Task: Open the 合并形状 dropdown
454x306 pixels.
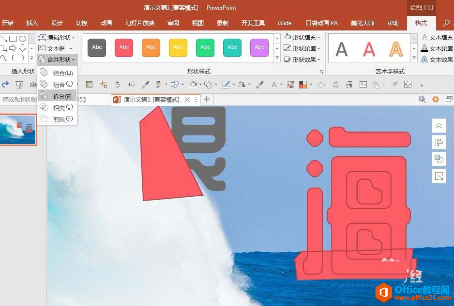Action: (57, 59)
